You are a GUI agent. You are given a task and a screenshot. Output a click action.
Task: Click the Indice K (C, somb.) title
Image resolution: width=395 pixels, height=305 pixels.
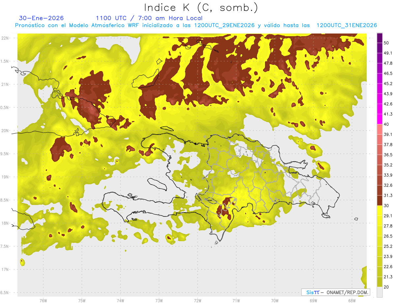[201, 7]
